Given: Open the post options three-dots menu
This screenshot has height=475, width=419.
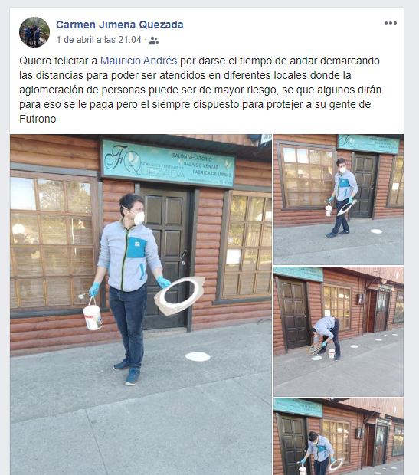Looking at the screenshot, I should point(390,23).
